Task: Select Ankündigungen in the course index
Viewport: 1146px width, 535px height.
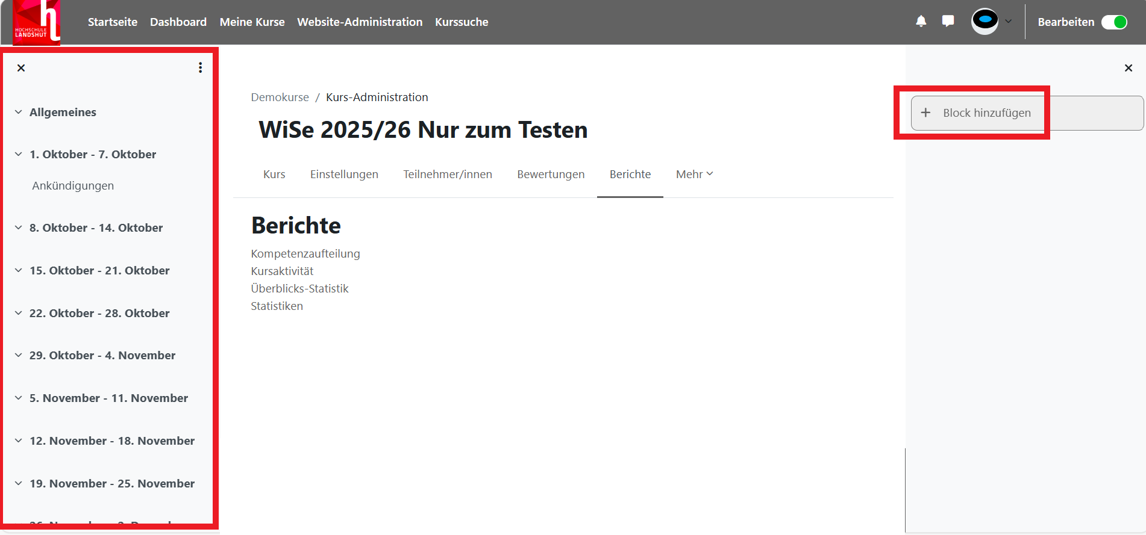Action: pyautogui.click(x=73, y=186)
